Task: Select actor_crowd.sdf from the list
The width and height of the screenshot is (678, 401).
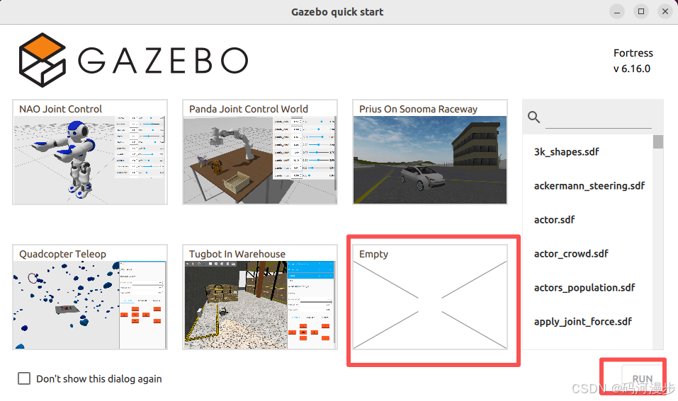Action: click(x=587, y=254)
